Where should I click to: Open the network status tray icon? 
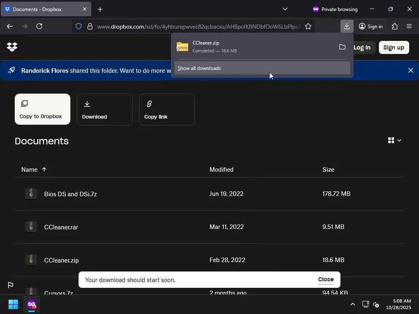click(x=365, y=304)
